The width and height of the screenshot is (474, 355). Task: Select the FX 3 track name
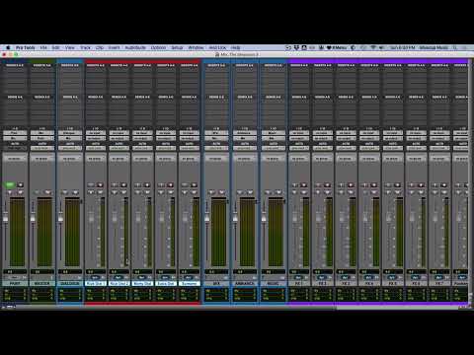[346, 283]
